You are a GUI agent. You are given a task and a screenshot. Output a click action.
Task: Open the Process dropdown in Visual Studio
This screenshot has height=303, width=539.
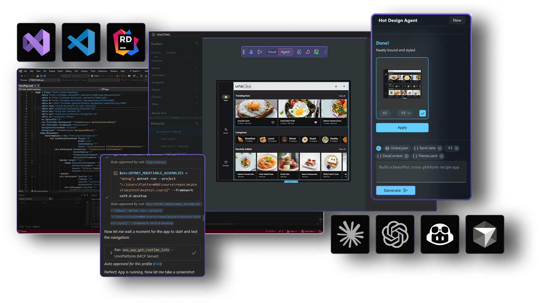[x=45, y=80]
